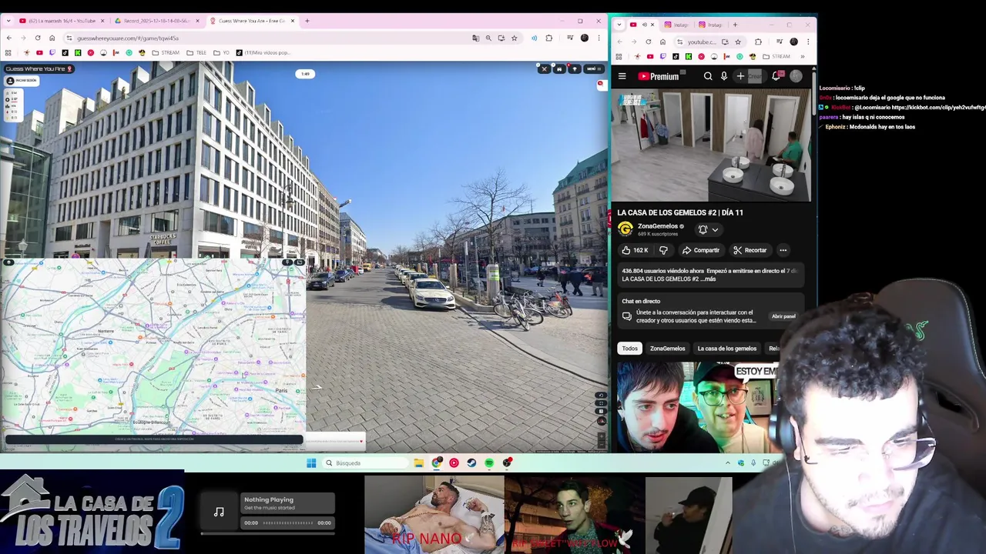Image resolution: width=986 pixels, height=554 pixels.
Task: Open the STREAM bookmark folder in the left browser
Action: (166, 52)
